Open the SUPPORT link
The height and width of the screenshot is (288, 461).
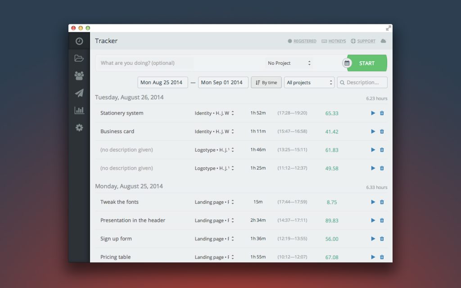(x=363, y=41)
